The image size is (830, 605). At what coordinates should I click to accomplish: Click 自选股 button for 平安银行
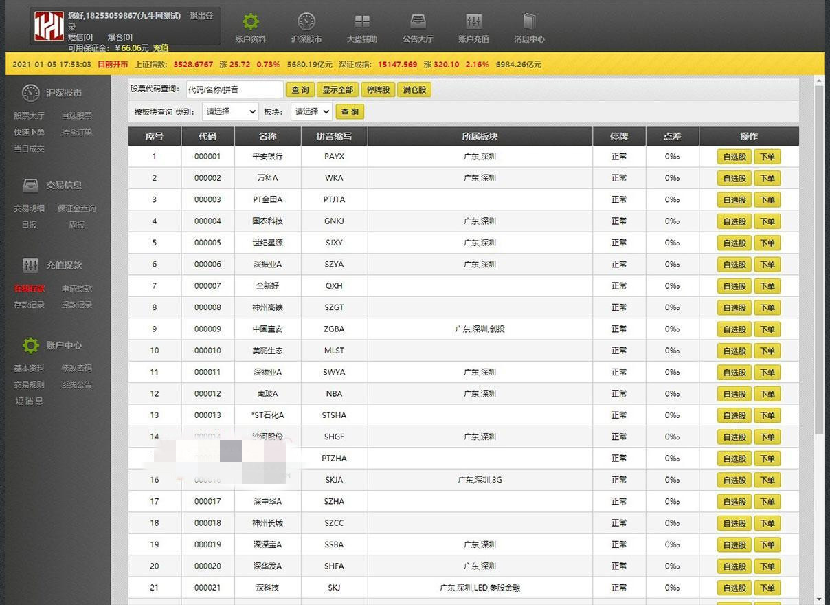734,157
